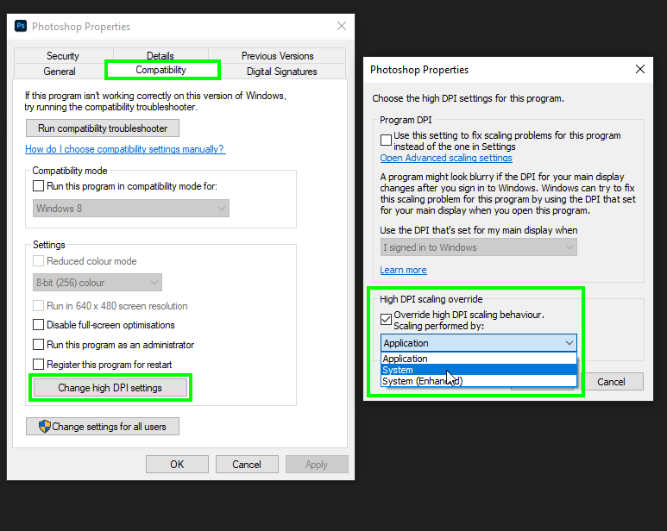667x531 pixels.
Task: Enable Run this program in compatibility mode
Action: [38, 186]
